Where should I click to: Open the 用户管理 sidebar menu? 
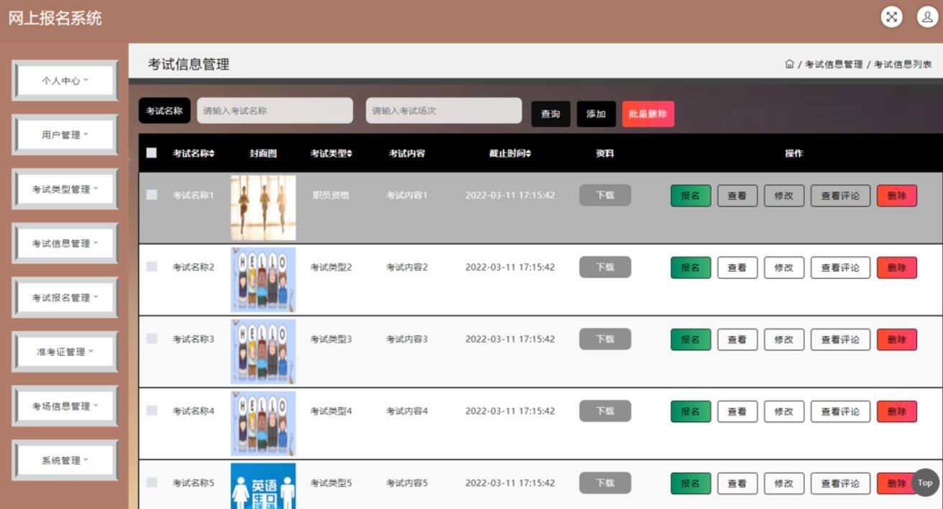click(x=65, y=134)
